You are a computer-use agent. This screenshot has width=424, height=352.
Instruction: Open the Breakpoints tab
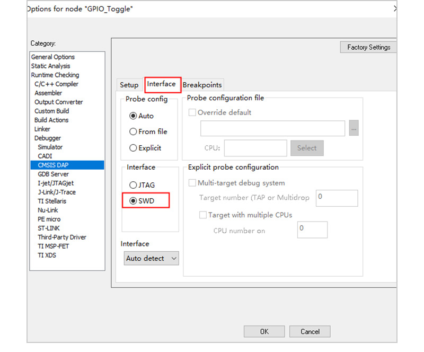202,85
